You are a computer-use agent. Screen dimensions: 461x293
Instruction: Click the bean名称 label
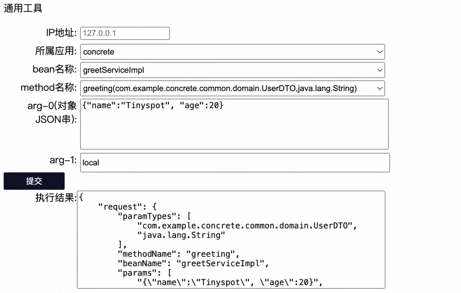click(55, 69)
